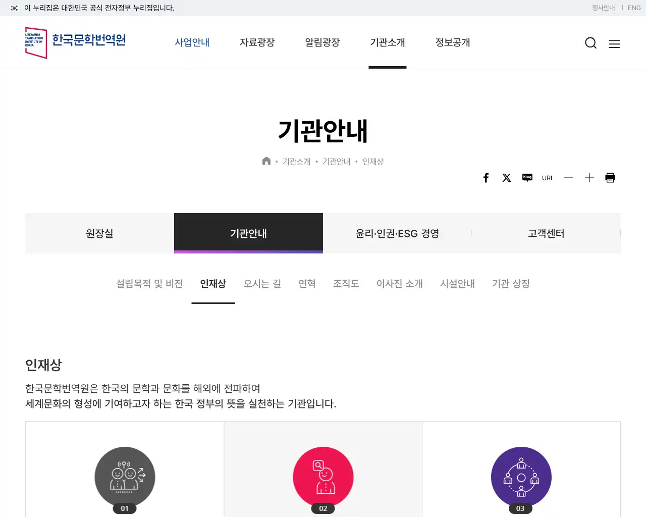The image size is (646, 517).
Task: Click the Korean flag icon in top banner
Action: (14, 8)
